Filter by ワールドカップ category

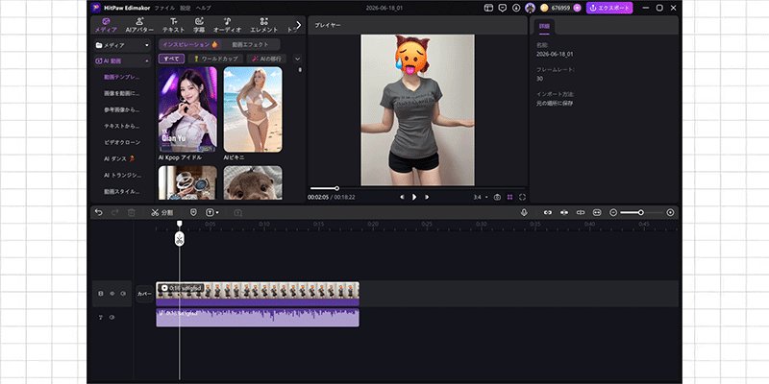point(215,59)
